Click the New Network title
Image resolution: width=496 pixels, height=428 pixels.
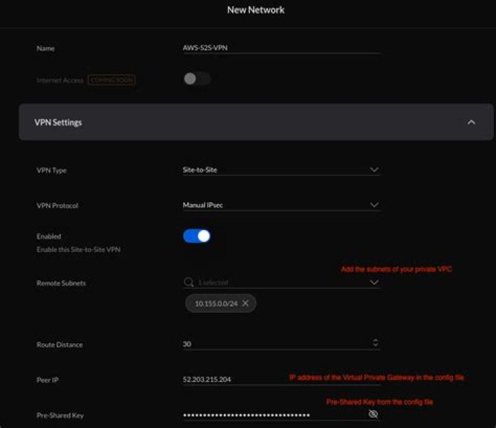pos(256,10)
